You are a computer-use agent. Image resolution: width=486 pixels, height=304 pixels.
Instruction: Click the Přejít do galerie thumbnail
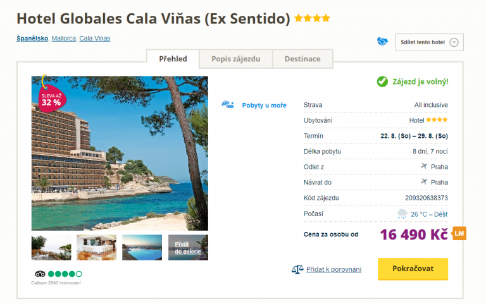coord(188,248)
